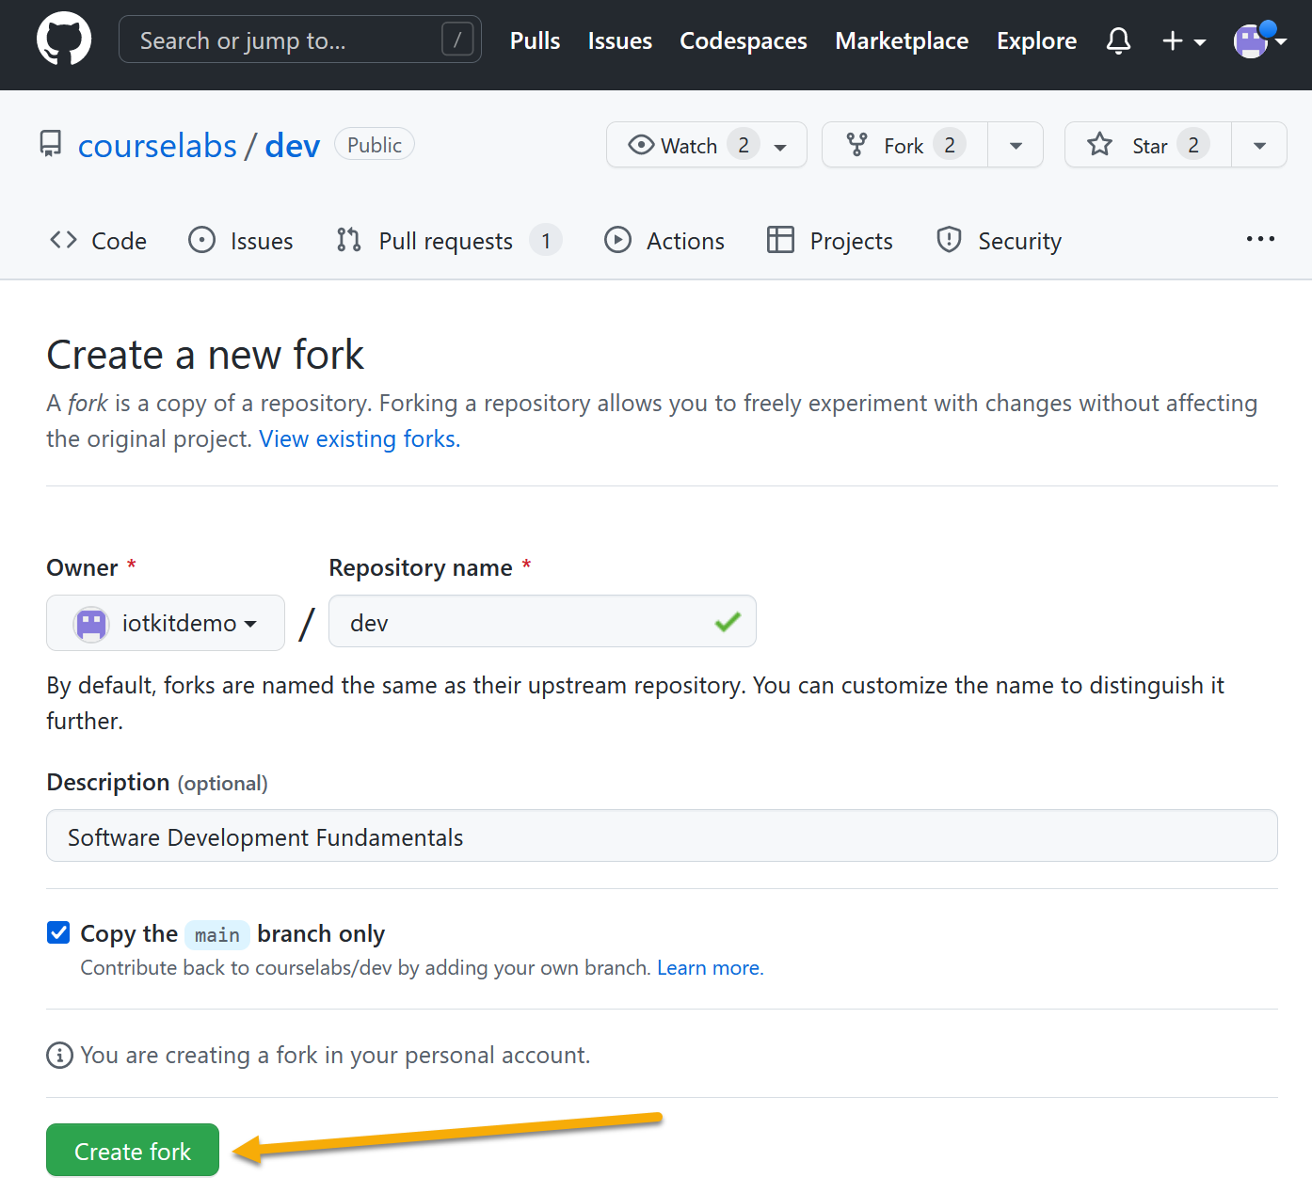This screenshot has width=1312, height=1193.
Task: Open Explore in the top navigation
Action: click(1036, 40)
